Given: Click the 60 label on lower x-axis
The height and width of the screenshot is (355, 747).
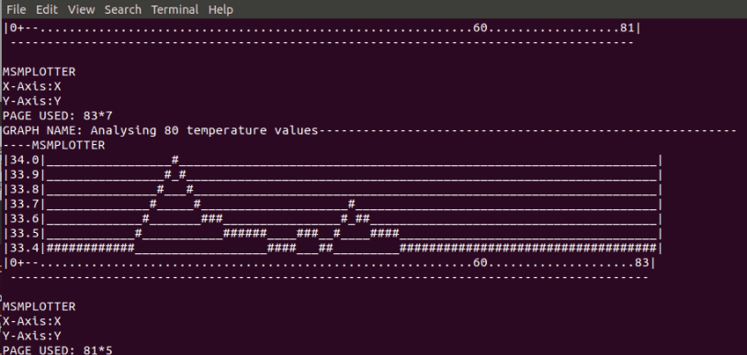Looking at the screenshot, I should pyautogui.click(x=481, y=262).
